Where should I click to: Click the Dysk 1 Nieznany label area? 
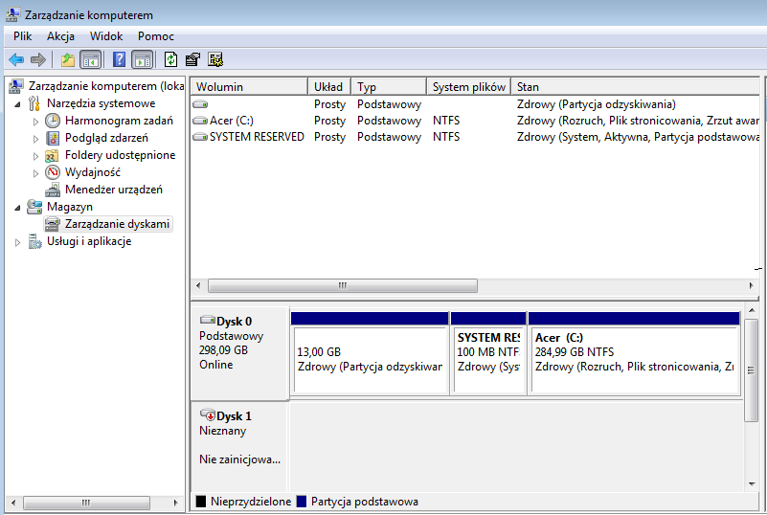[222, 431]
